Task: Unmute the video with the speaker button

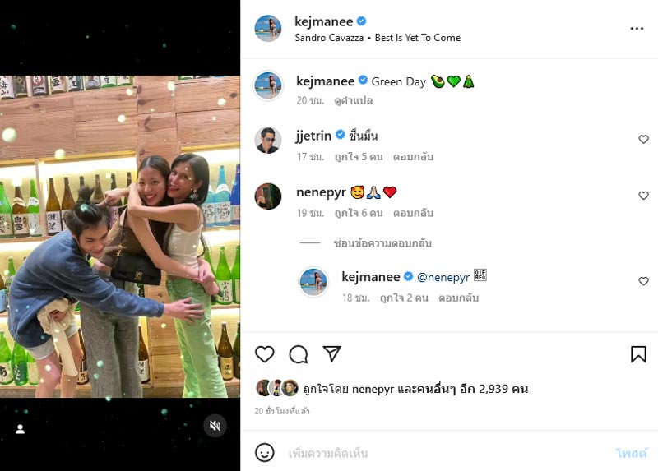Action: pyautogui.click(x=215, y=426)
